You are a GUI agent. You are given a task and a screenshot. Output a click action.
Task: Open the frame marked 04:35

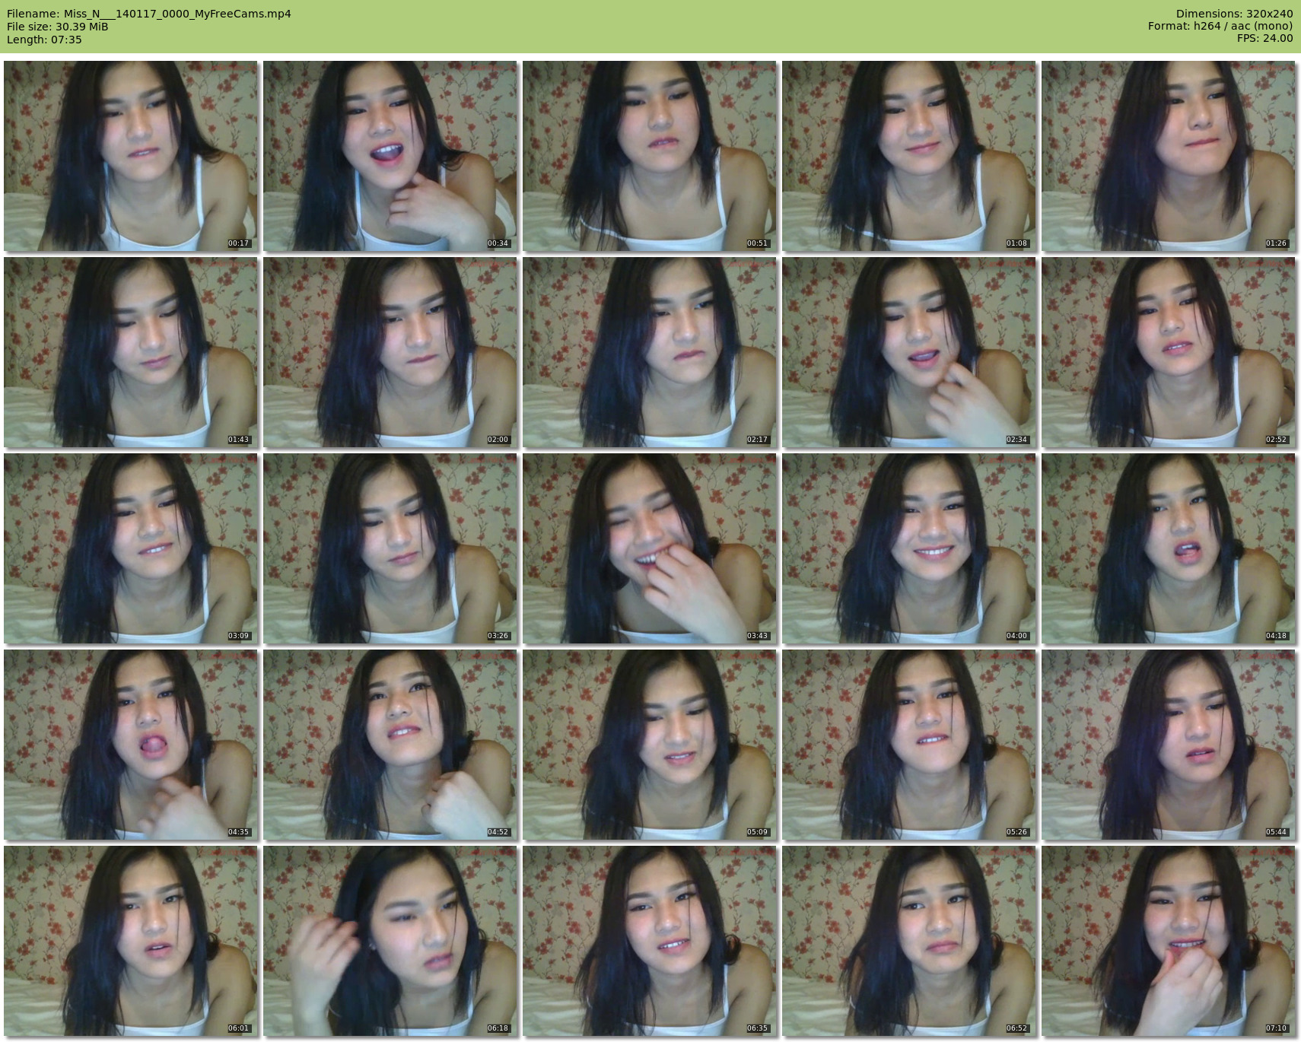(x=130, y=745)
